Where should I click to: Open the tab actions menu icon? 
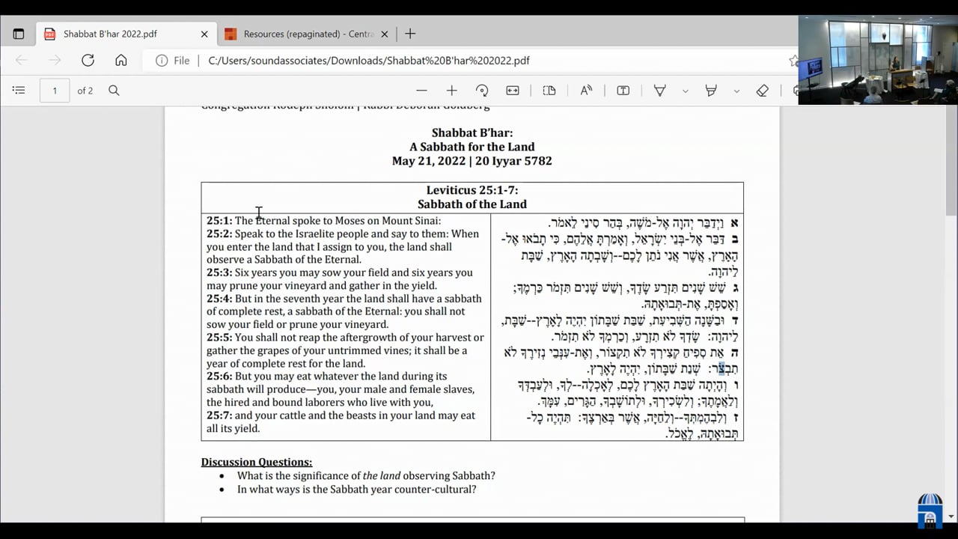coord(19,34)
